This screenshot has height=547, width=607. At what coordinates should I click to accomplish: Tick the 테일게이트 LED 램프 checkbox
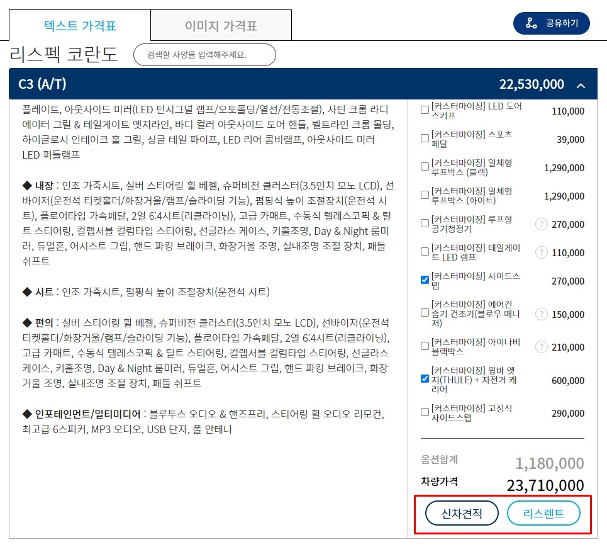(x=425, y=251)
